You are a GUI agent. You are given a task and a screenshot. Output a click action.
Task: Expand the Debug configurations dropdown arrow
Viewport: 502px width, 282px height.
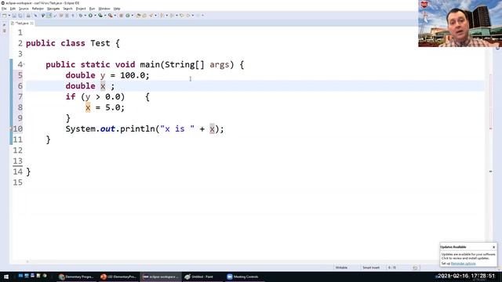point(85,16)
